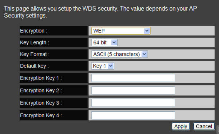Open the Encryption dropdown showing WEP
Screen dimensions: 219x134
(x=121, y=31)
